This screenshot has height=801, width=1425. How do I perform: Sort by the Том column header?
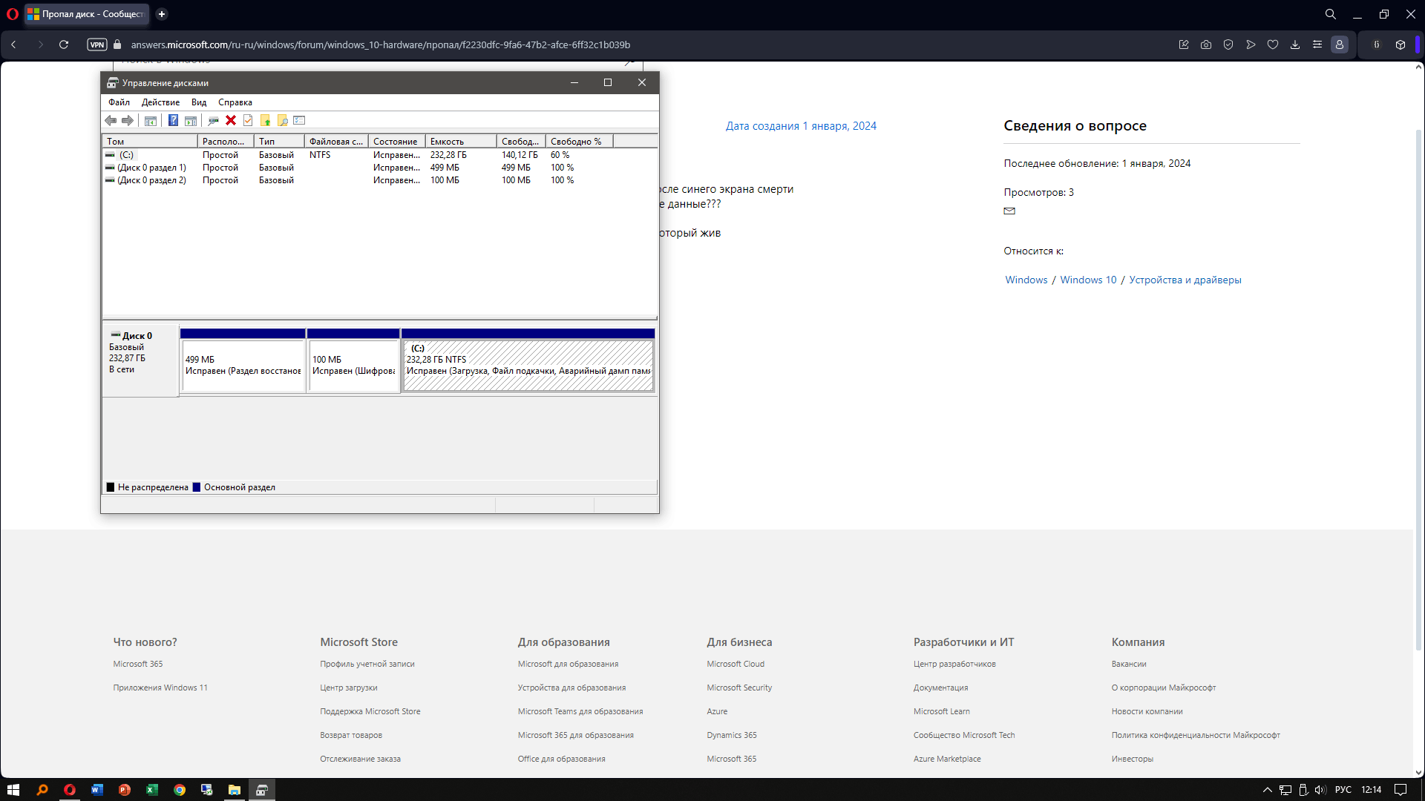pos(151,141)
